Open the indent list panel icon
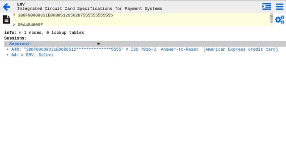 tap(266, 7)
